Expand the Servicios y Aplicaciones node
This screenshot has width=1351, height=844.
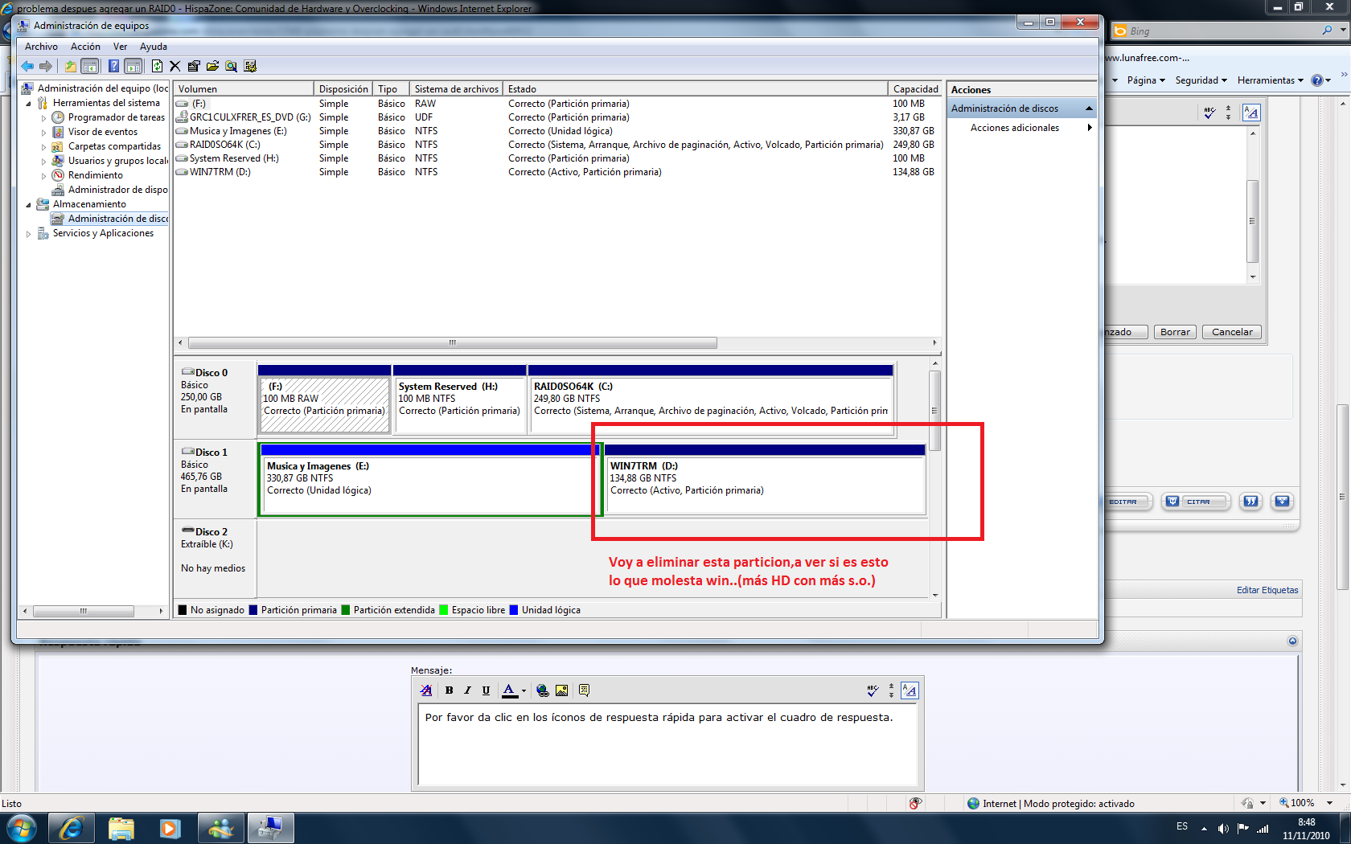tap(29, 234)
